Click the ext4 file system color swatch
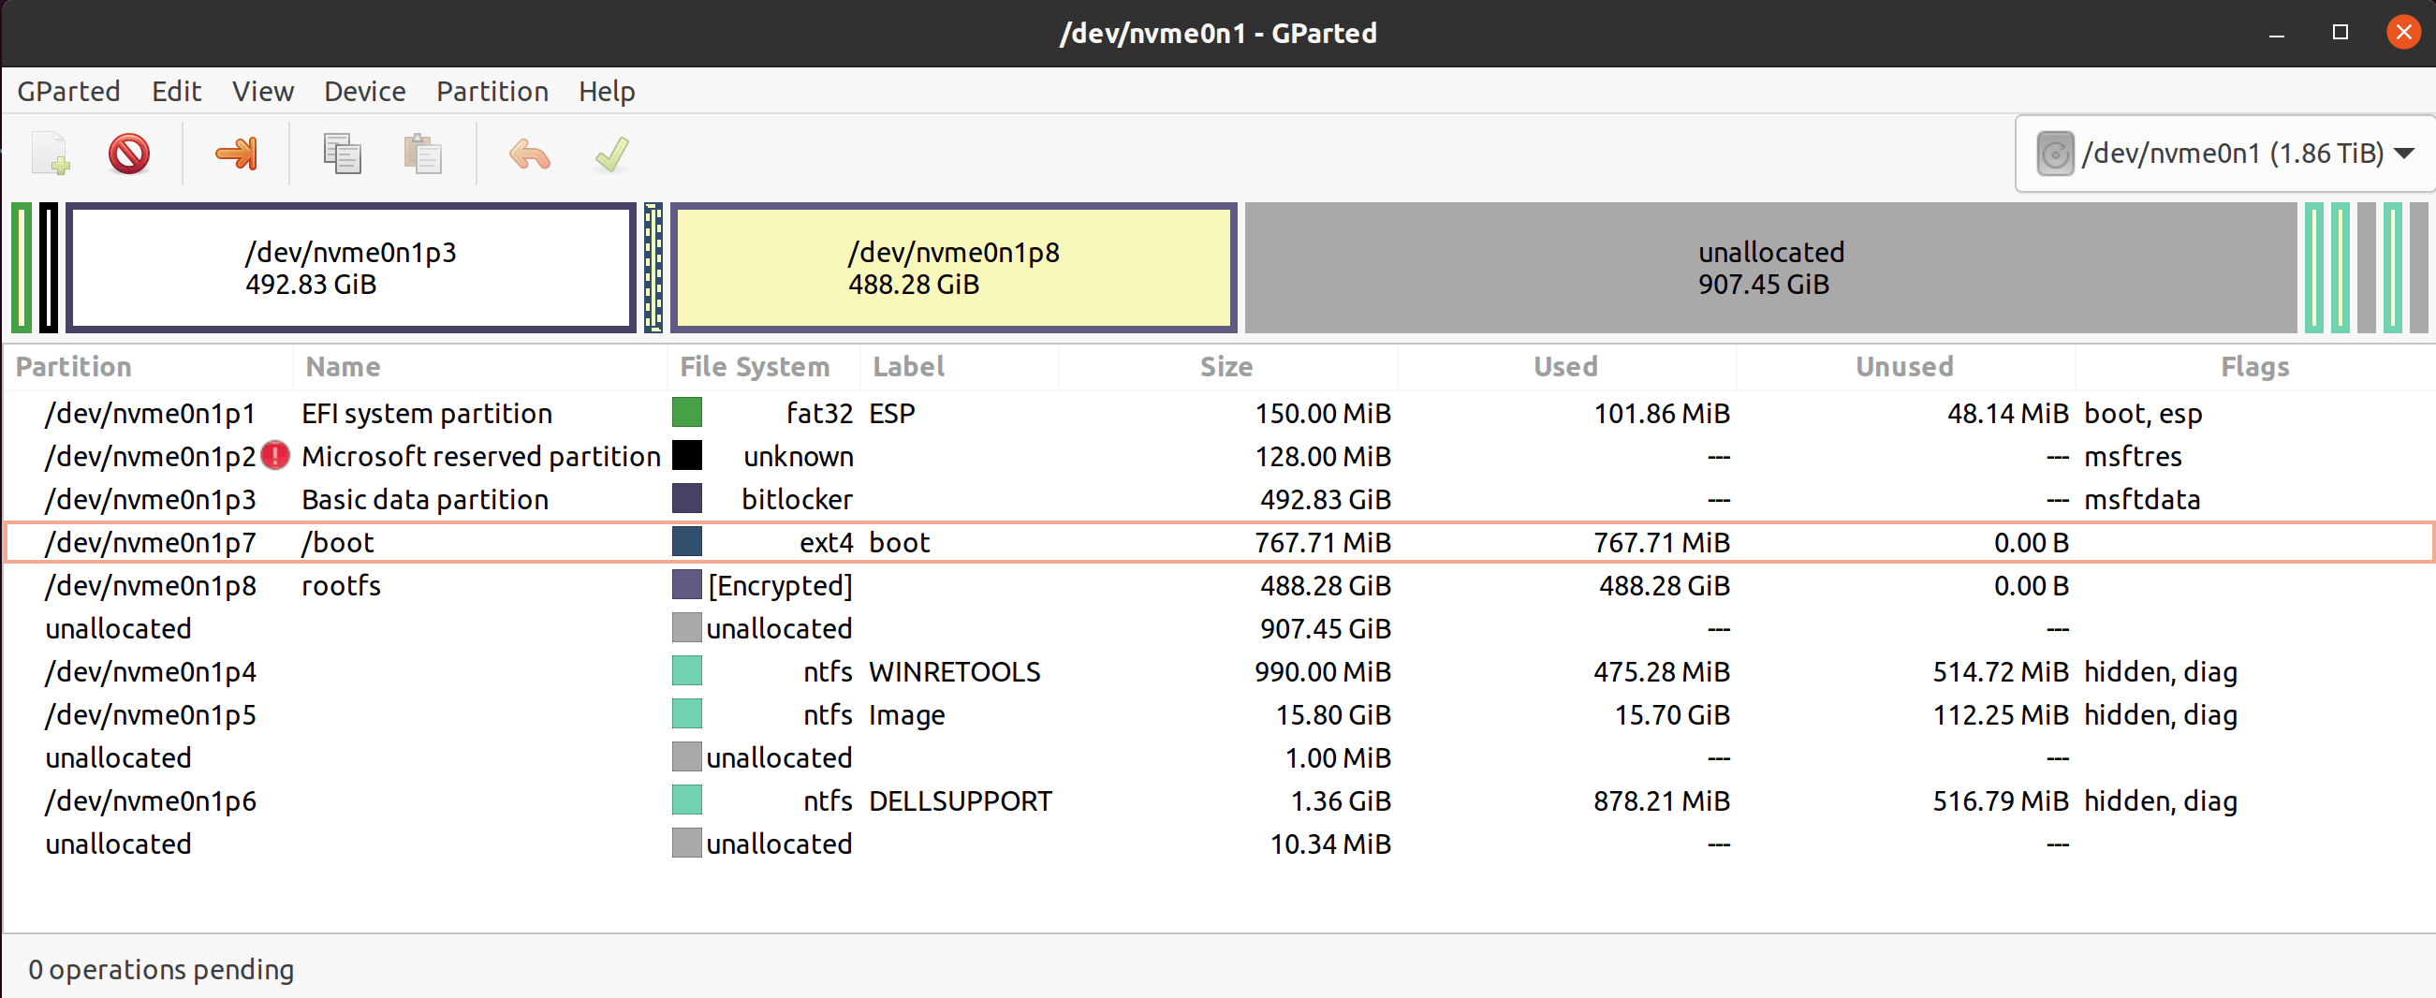The width and height of the screenshot is (2436, 998). [687, 542]
